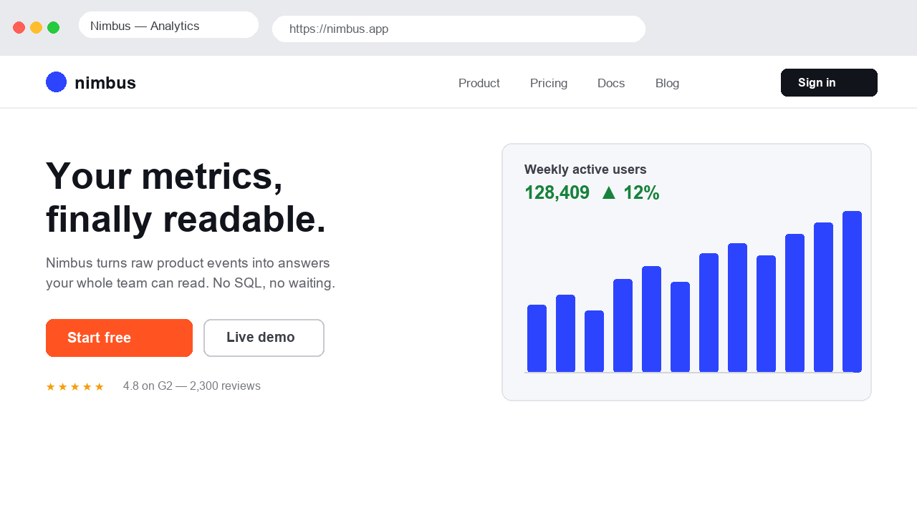Select the Nimbus — Analytics browser tab
Screen dimensions: 917x515
tap(168, 25)
